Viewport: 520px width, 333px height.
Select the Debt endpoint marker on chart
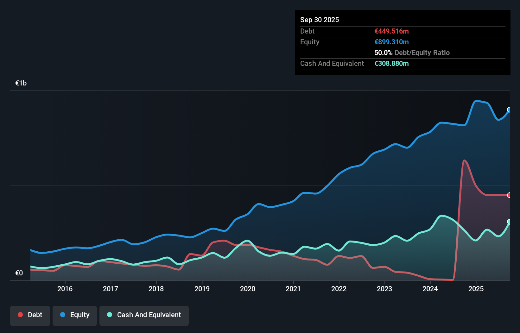tap(509, 195)
